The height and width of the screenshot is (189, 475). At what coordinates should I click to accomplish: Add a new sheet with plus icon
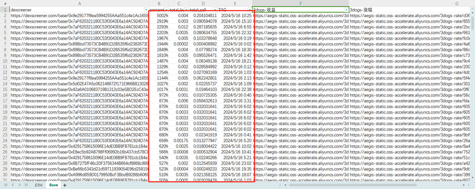65,185
